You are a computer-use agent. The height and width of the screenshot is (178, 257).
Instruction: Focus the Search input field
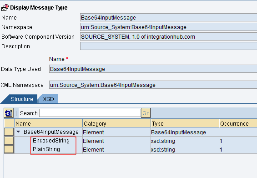[x=90, y=113]
